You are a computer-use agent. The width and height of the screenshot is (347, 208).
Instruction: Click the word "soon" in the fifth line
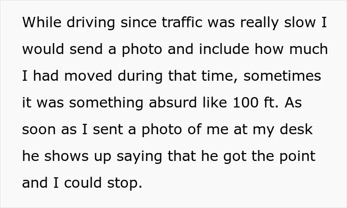point(39,129)
